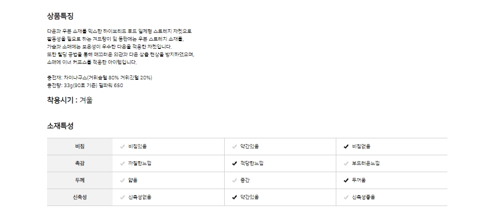Select the 중간 thickness checkmark

tap(235, 180)
